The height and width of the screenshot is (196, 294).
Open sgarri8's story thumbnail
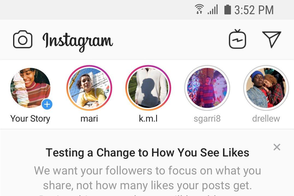[x=207, y=88]
